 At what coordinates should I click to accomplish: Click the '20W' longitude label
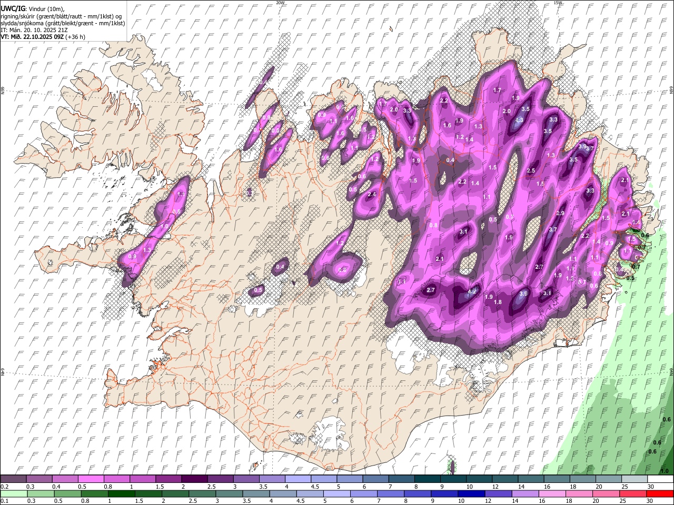pos(280,3)
